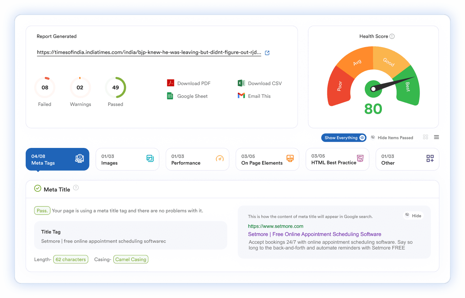Click the Accept bookings 24/7 preview description
465x298 pixels.
[331, 245]
